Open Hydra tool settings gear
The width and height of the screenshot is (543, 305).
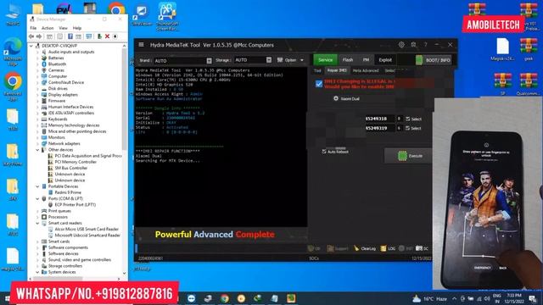(x=401, y=45)
